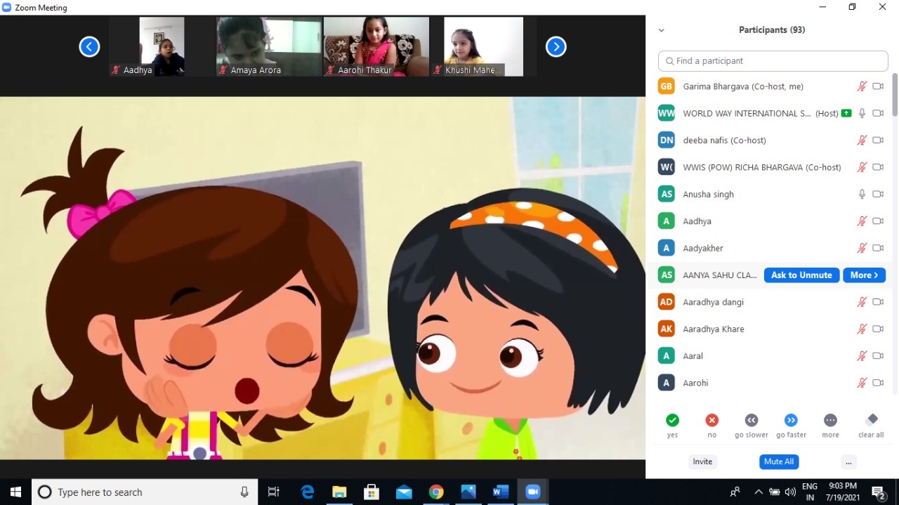Open Microsoft Edge from the taskbar
Viewport: 899px width, 505px height.
(x=308, y=492)
